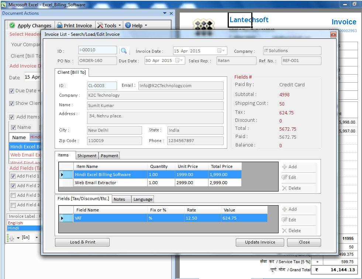362x279 pixels.
Task: Click the Load & Print button
Action: 82,242
